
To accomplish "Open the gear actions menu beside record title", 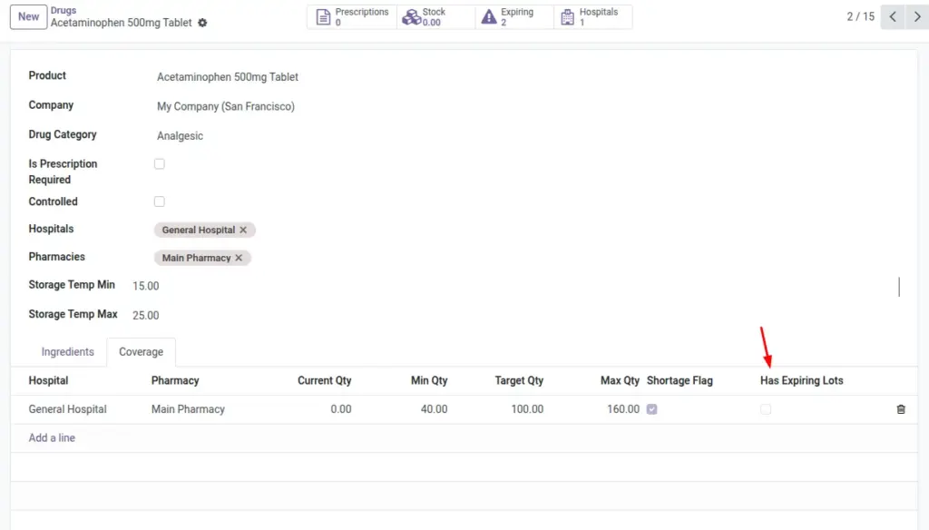I will click(202, 23).
